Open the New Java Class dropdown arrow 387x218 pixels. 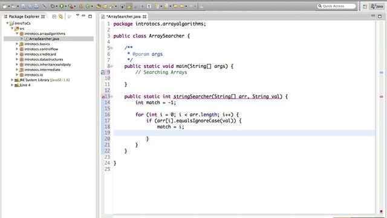(x=92, y=7)
